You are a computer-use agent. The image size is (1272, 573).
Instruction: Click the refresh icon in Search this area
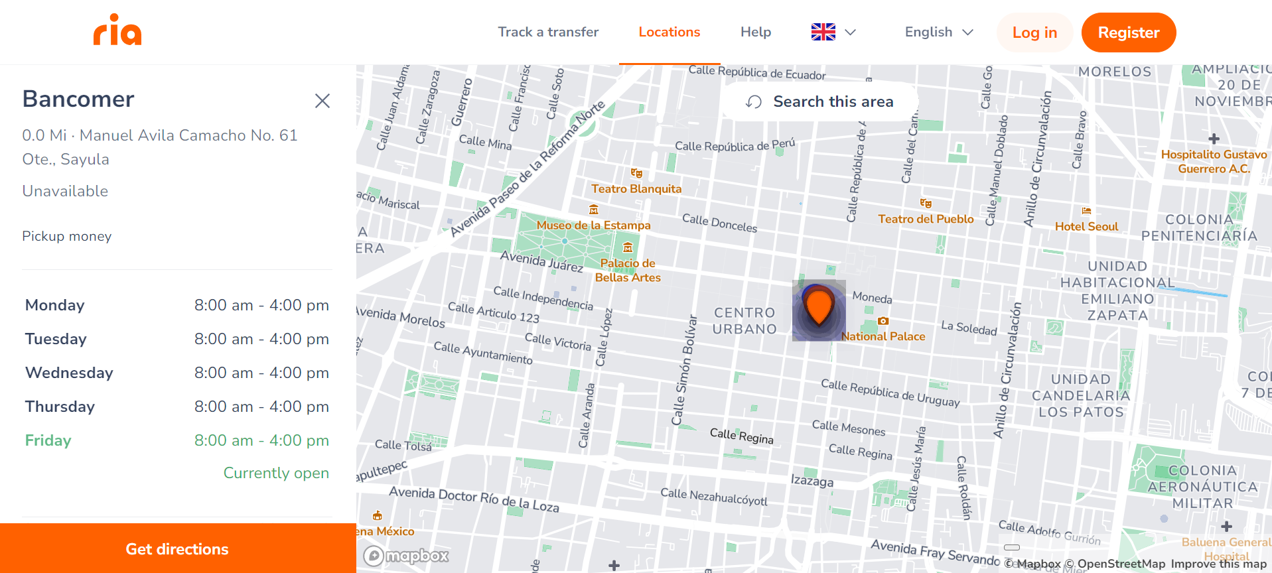(754, 101)
